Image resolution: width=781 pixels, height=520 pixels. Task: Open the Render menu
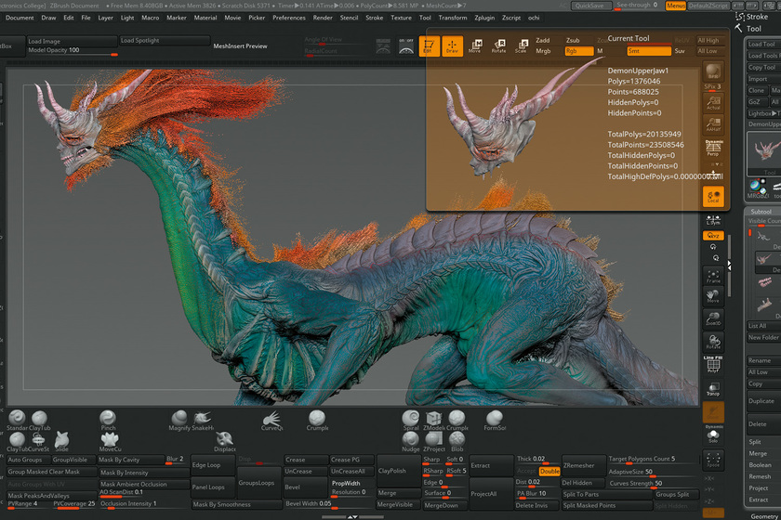[x=323, y=18]
